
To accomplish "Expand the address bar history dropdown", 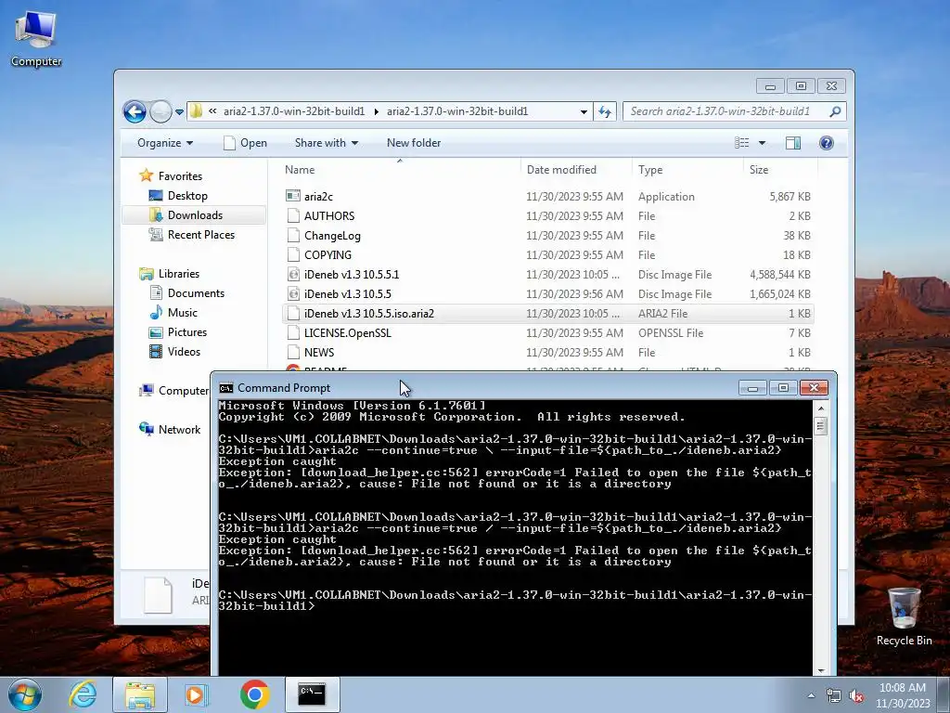I will 584,111.
